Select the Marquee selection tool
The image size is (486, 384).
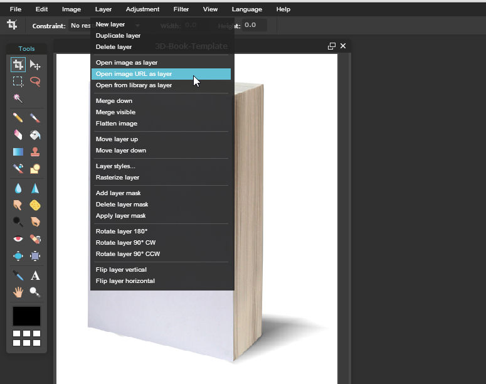click(x=18, y=82)
